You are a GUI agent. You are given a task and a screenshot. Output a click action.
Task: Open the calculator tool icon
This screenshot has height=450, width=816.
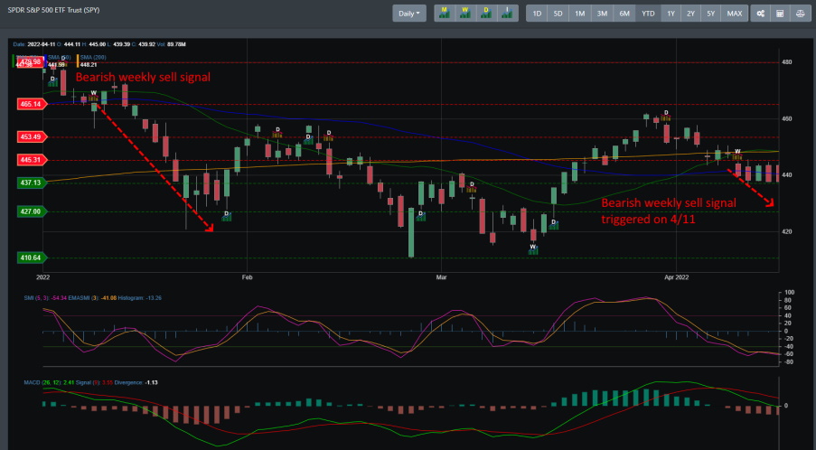point(780,14)
